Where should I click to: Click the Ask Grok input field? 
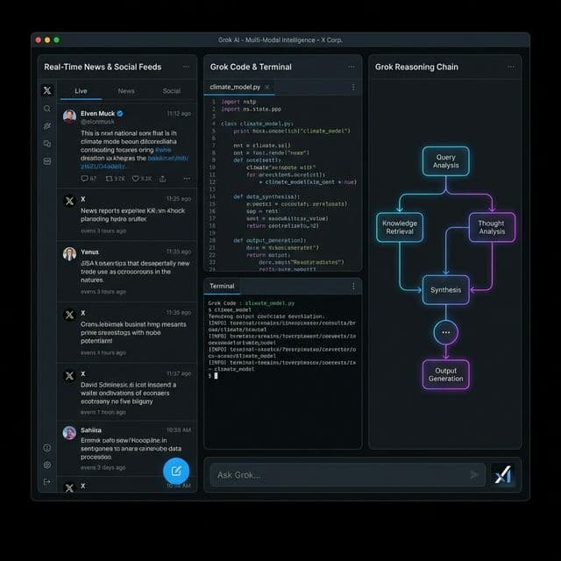347,475
